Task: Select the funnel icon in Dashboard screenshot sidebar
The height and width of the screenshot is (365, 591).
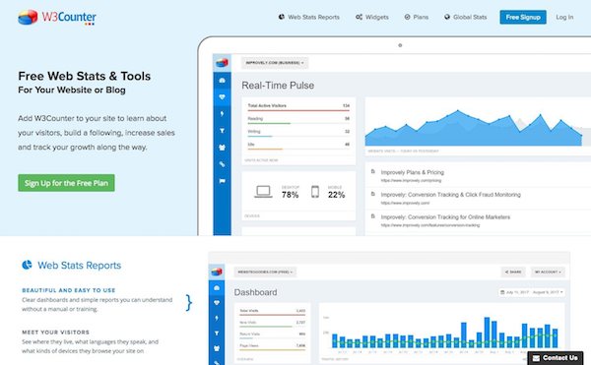Action: 217,333
